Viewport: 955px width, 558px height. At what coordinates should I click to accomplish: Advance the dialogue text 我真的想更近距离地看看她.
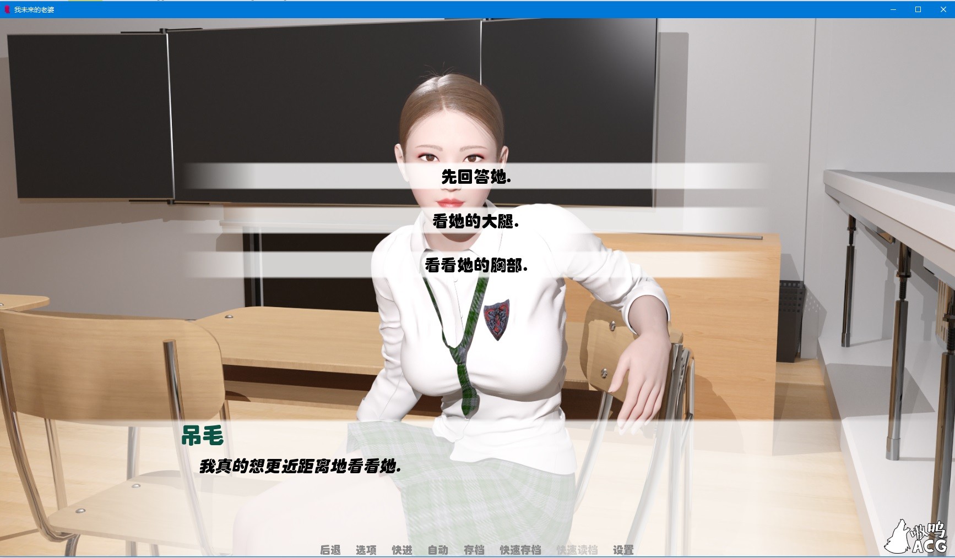[x=300, y=466]
